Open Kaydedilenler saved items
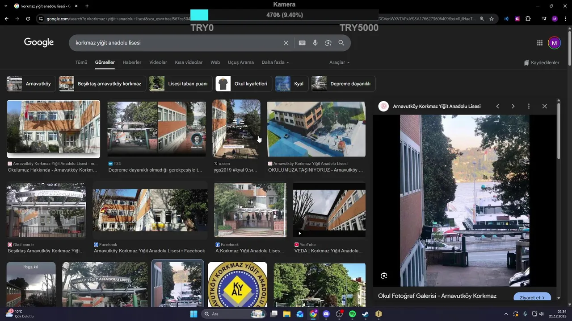 tap(542, 63)
